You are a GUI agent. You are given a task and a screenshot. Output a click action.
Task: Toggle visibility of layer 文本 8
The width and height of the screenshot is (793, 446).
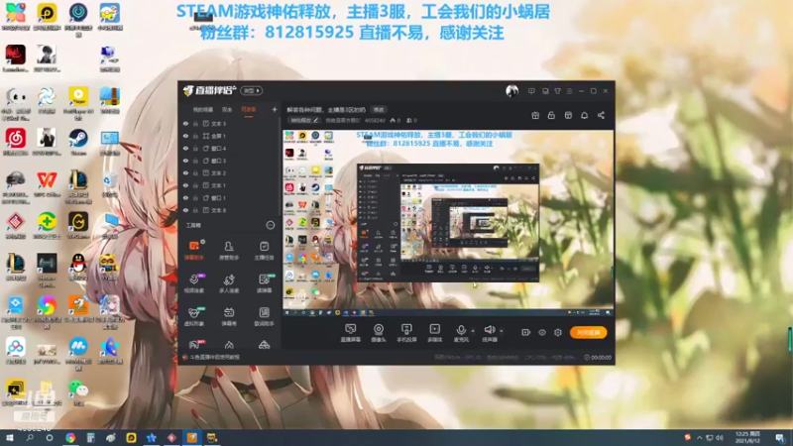pyautogui.click(x=185, y=210)
